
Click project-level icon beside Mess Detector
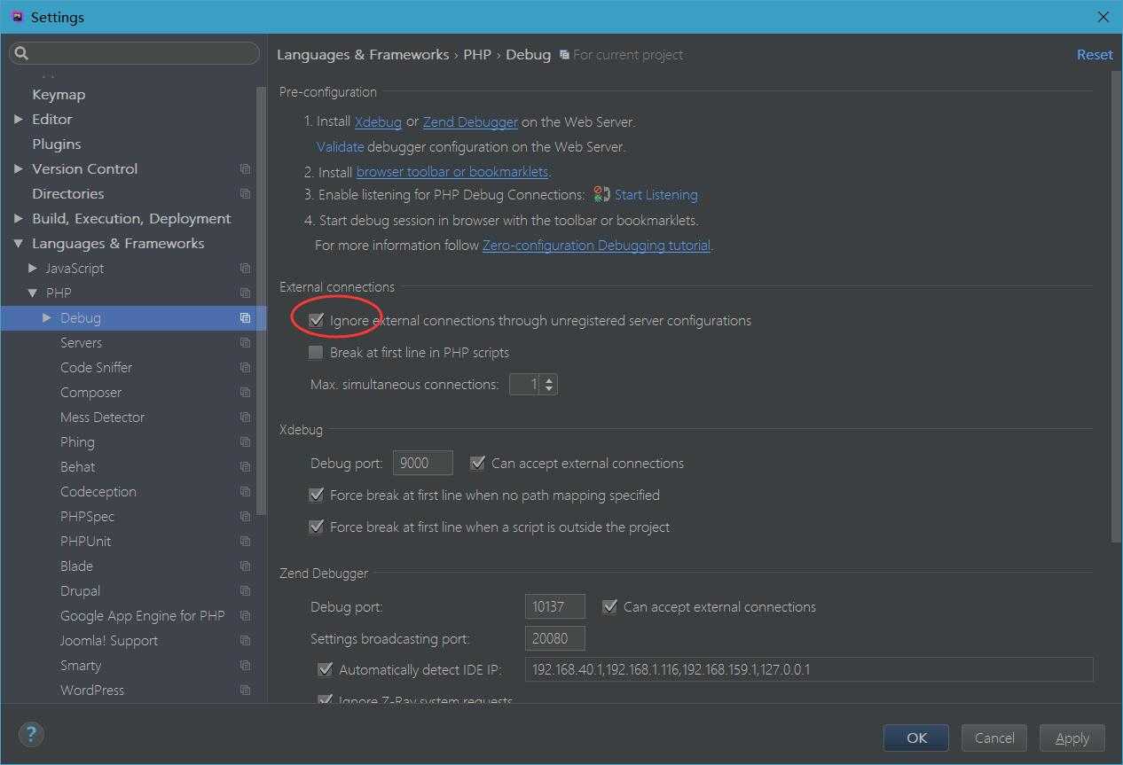(245, 417)
